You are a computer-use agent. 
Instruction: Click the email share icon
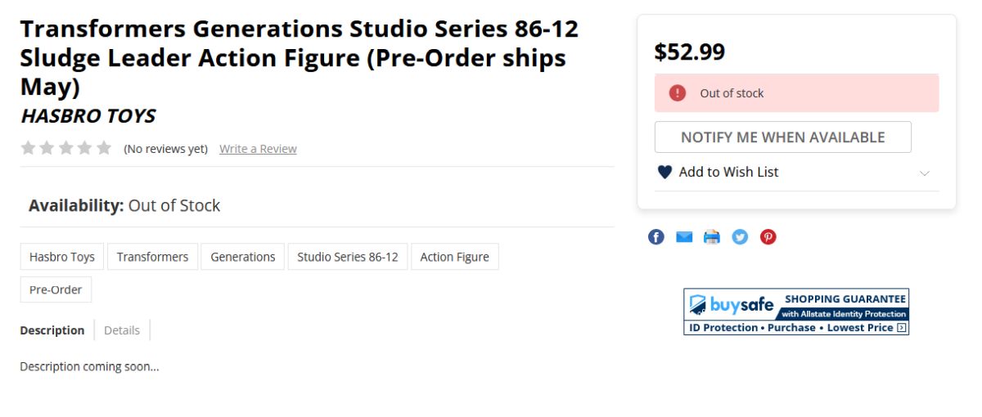pos(684,237)
